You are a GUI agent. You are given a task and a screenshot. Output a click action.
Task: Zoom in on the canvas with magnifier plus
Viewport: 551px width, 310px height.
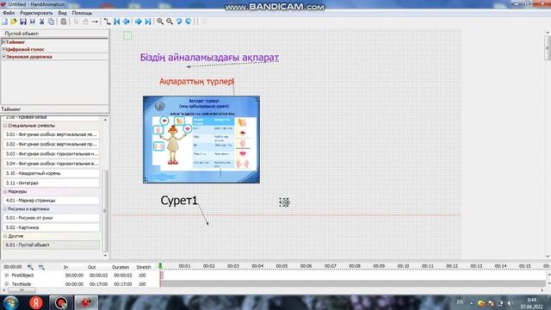coord(160,22)
